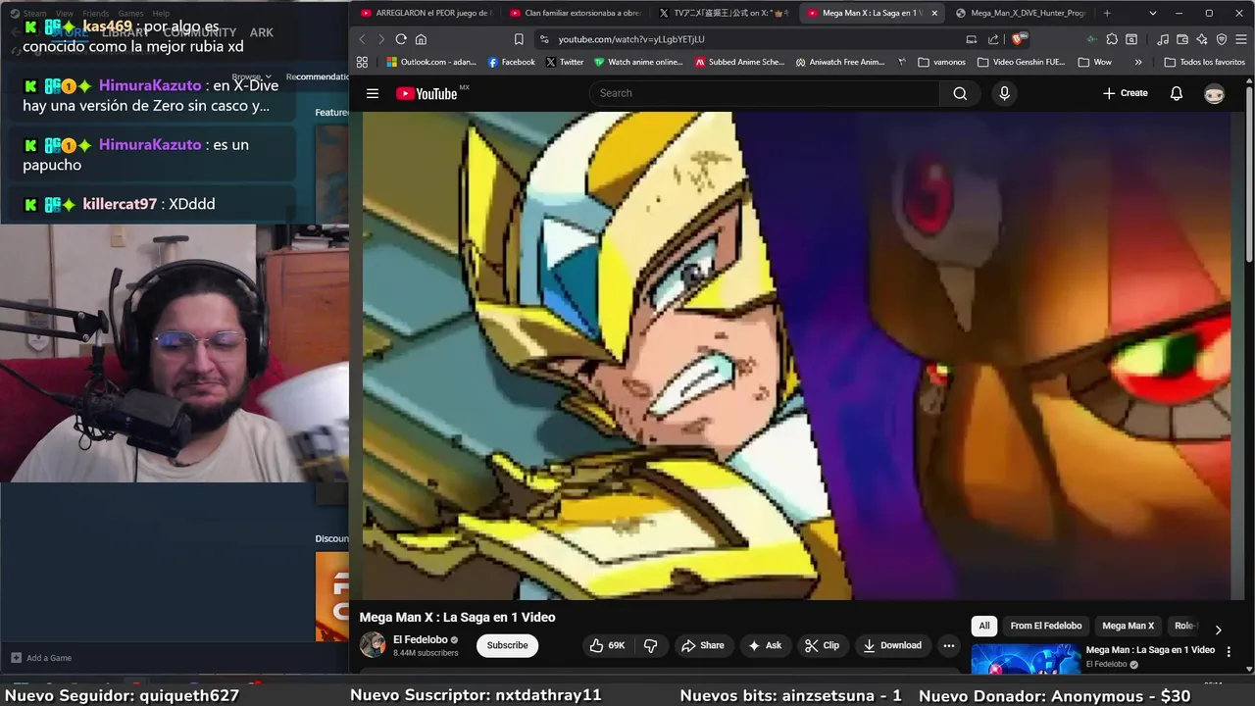
Task: Switch to the TVアニメ X tab
Action: tap(725, 13)
